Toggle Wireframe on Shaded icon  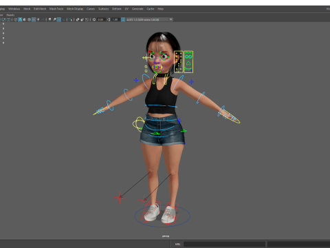click(29, 19)
